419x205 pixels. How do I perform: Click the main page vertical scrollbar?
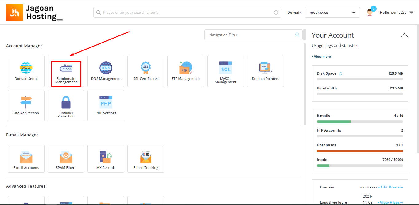pos(305,84)
